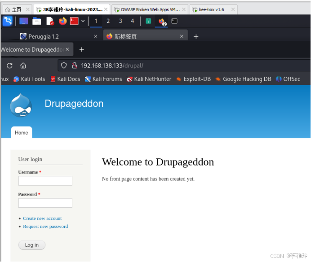Click the tracking protection shield icon

64,65
